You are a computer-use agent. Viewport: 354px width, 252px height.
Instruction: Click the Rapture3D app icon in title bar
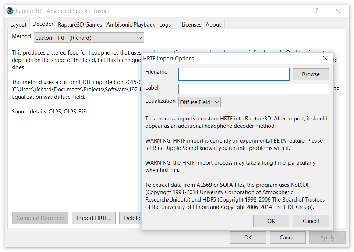tap(10, 11)
